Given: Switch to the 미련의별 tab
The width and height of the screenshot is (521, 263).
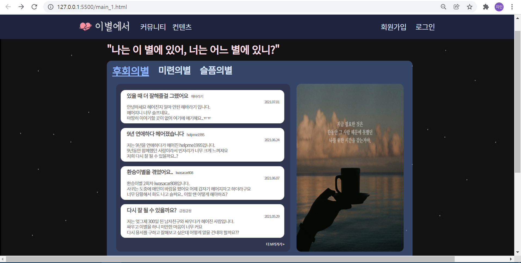Looking at the screenshot, I should click(x=174, y=70).
